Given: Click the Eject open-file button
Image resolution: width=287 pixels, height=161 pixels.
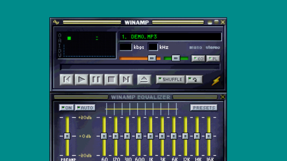Looking at the screenshot, I should (144, 79).
